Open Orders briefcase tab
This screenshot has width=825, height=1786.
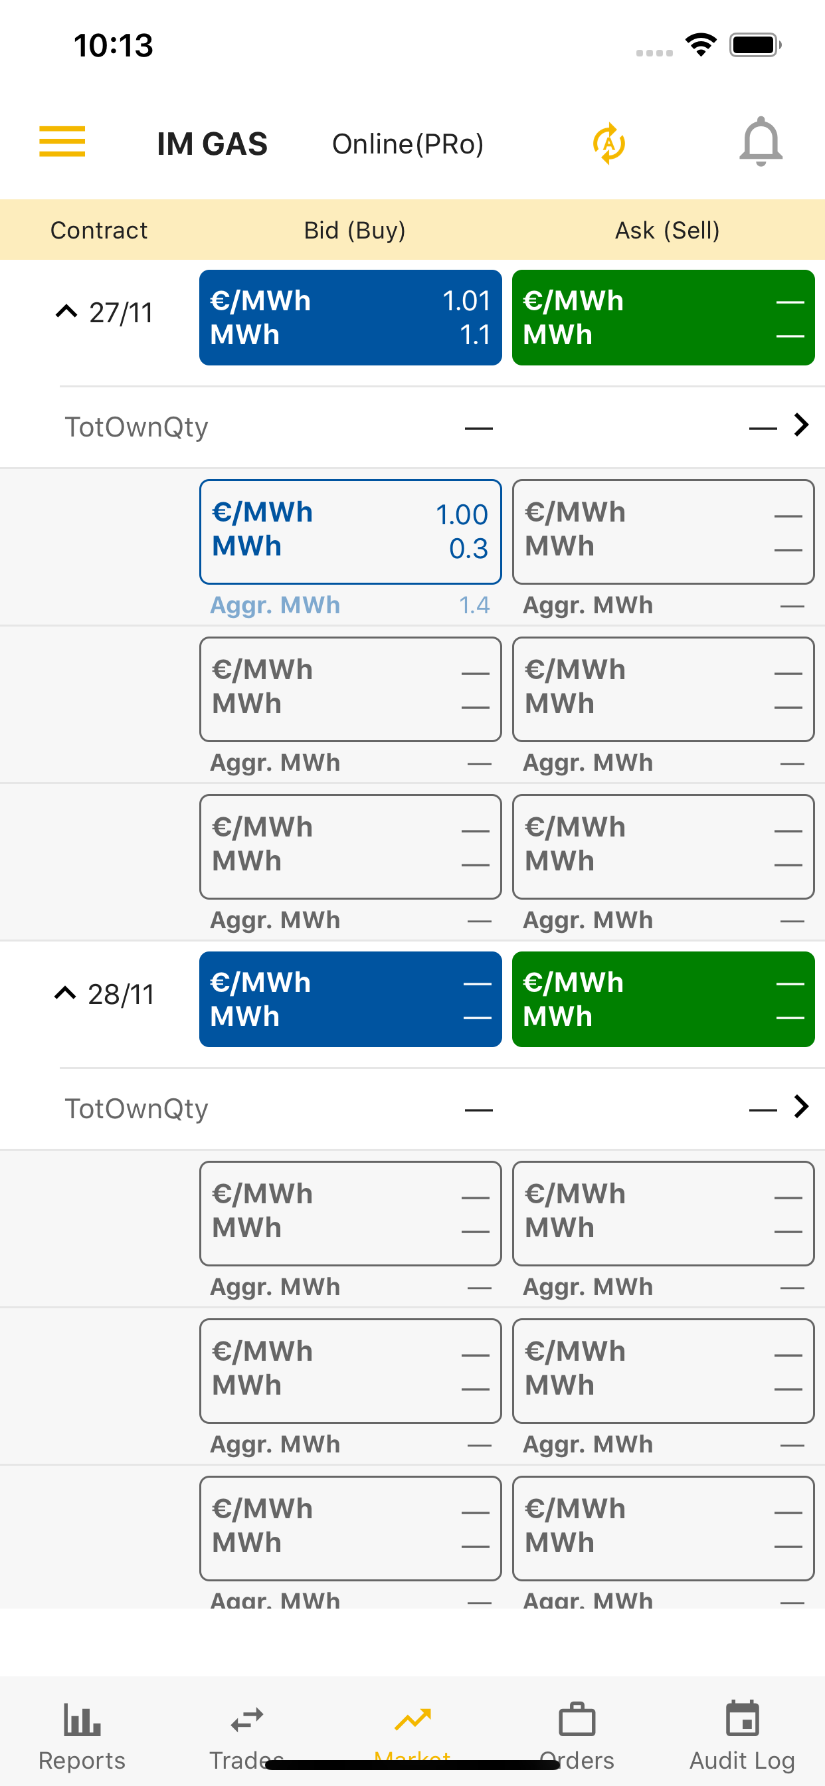(x=577, y=1720)
